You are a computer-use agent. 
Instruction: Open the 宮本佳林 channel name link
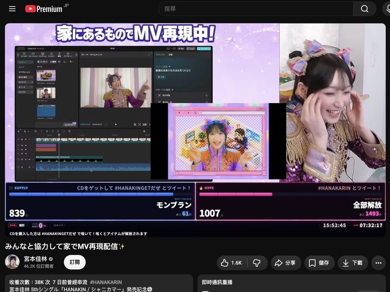[x=35, y=259]
